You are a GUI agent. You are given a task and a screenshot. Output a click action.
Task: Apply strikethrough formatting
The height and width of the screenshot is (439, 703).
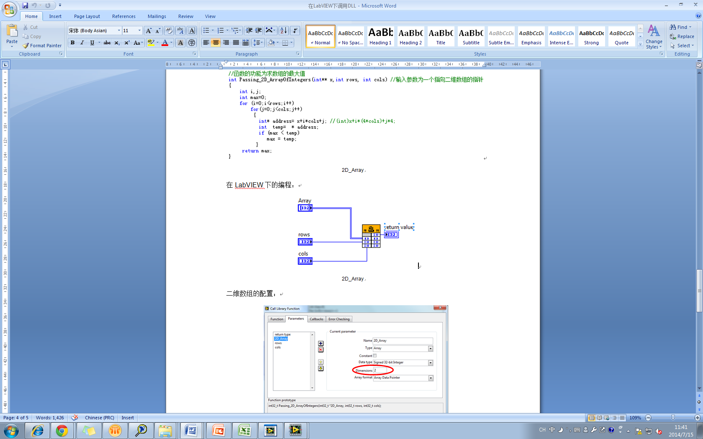107,43
